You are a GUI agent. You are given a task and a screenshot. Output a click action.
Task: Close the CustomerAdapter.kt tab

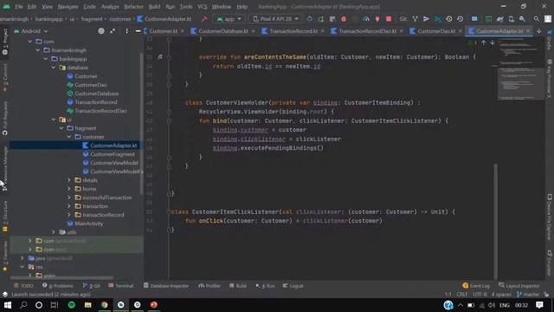tap(528, 31)
